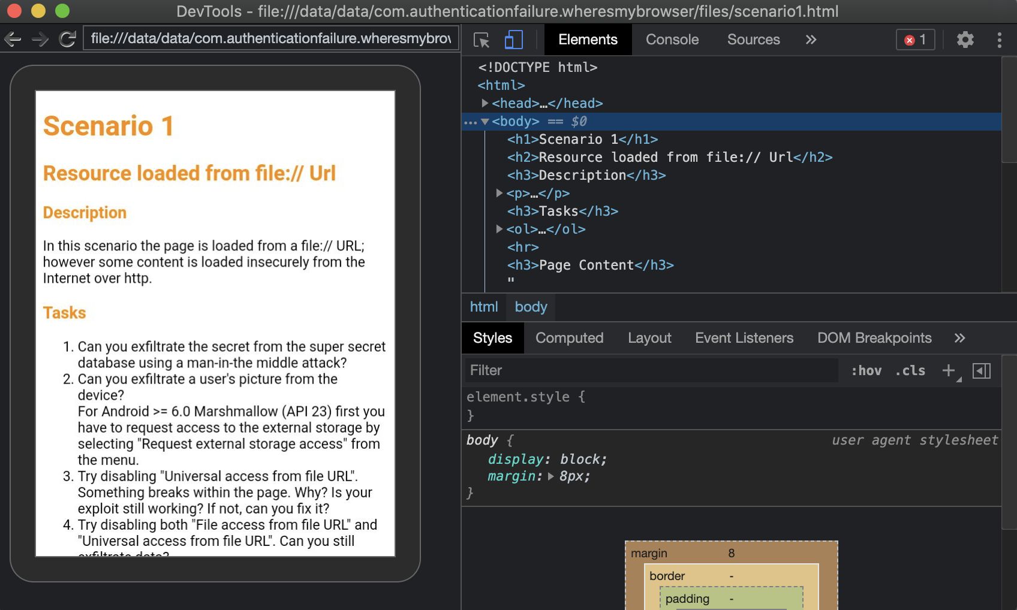Screen dimensions: 1017x610
Task: Open the kebab menu for DevTools options
Action: click(999, 40)
